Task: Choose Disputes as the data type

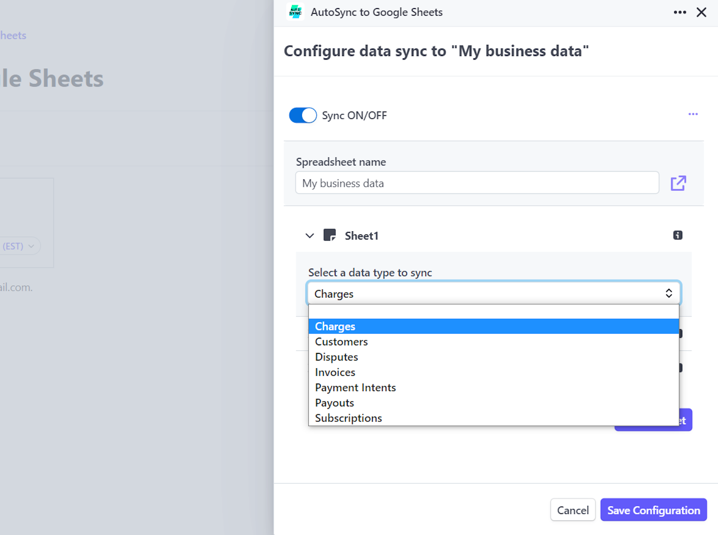Action: (x=336, y=357)
